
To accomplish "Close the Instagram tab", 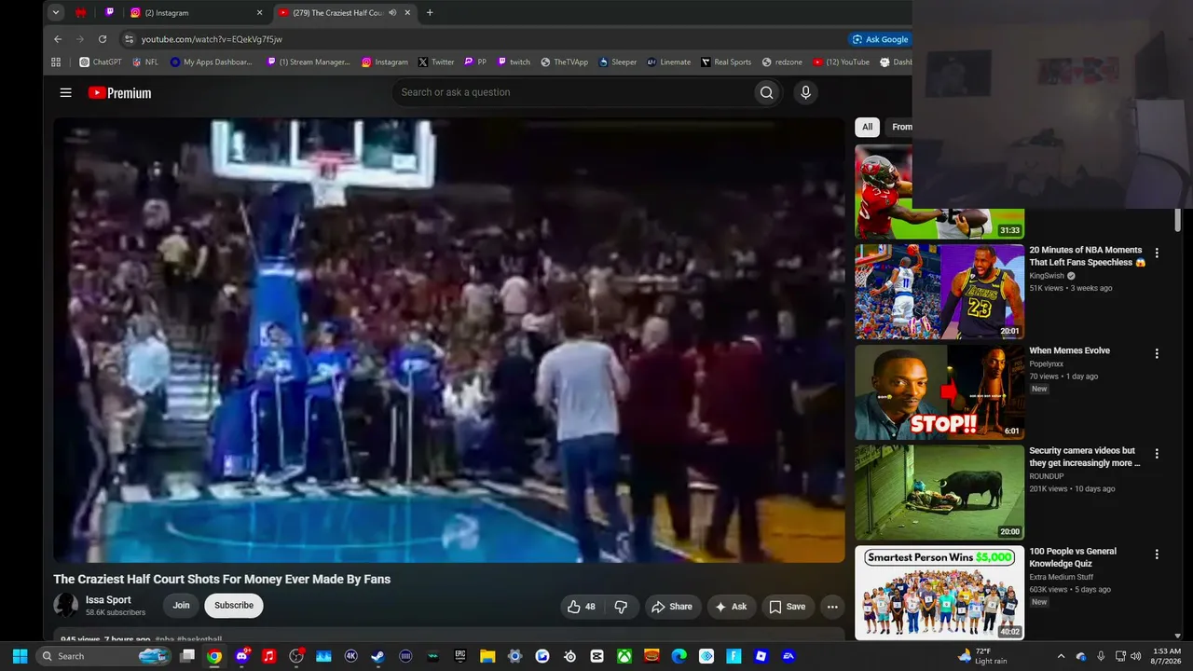I will [260, 13].
